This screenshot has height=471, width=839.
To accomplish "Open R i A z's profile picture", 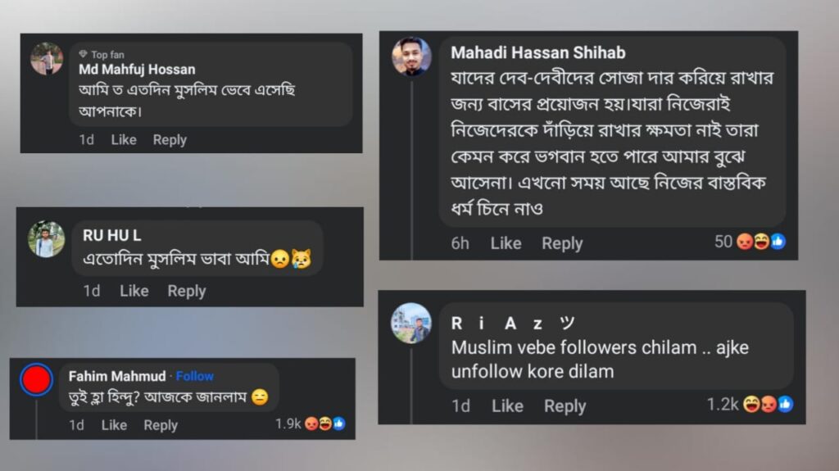I will [410, 323].
